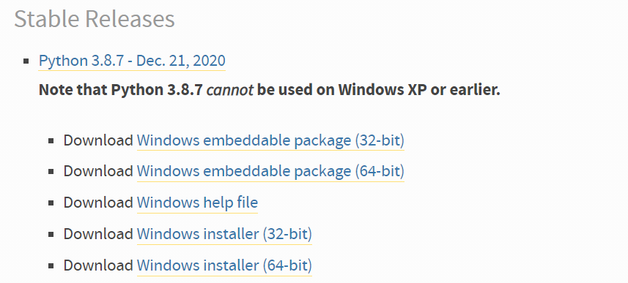Click Download text before 64-bit installer
This screenshot has width=628, height=283.
(98, 265)
